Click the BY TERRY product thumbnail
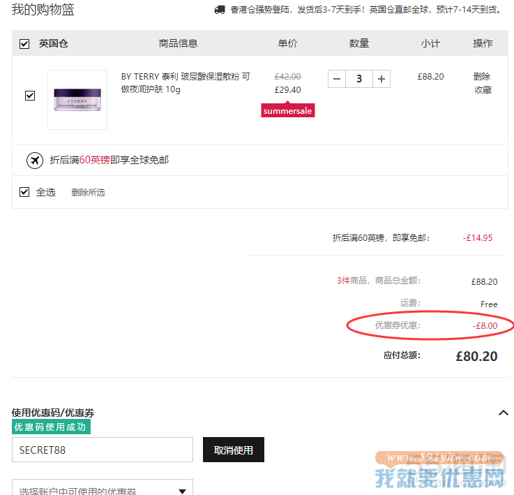The width and height of the screenshot is (514, 495). (77, 99)
